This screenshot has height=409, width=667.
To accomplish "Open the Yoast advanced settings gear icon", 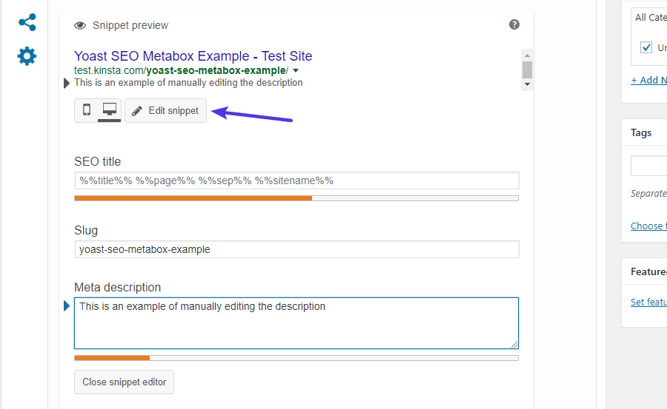I will click(x=27, y=56).
